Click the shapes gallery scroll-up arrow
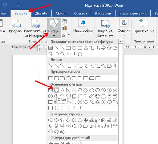Screen dimensions: 158x144 tap(121, 41)
